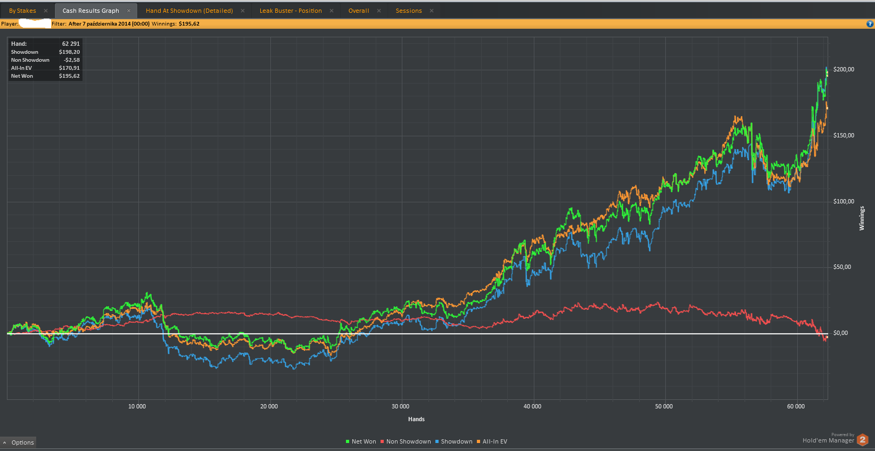Click the Net Won value in stats box
The image size is (875, 451).
[69, 76]
